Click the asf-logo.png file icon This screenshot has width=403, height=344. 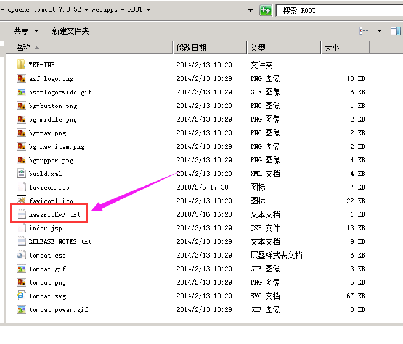pos(21,78)
